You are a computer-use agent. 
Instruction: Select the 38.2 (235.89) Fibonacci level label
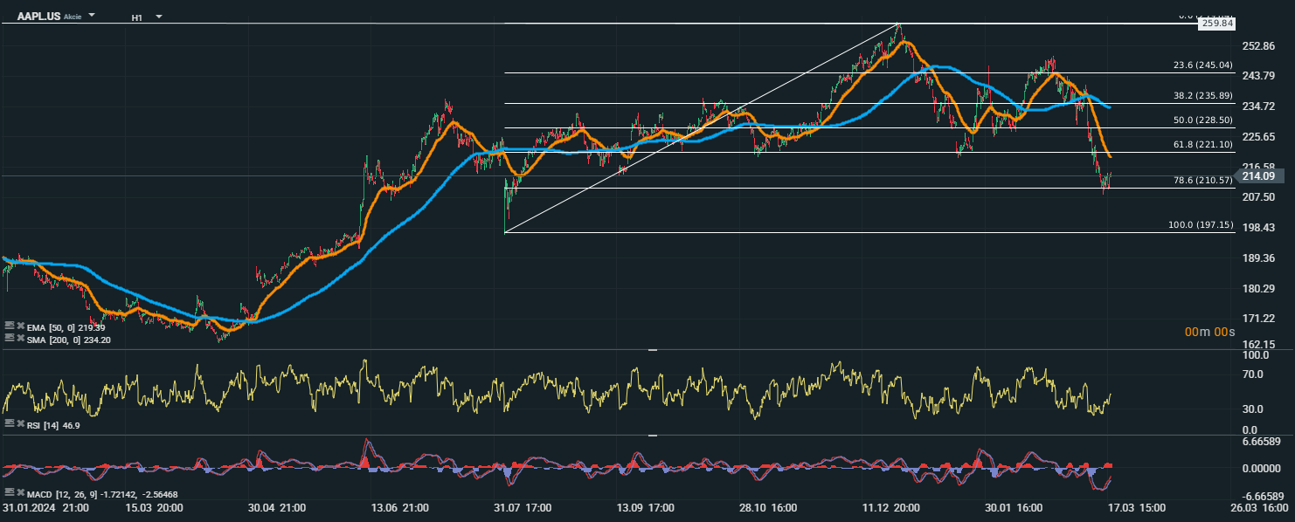pyautogui.click(x=1202, y=96)
